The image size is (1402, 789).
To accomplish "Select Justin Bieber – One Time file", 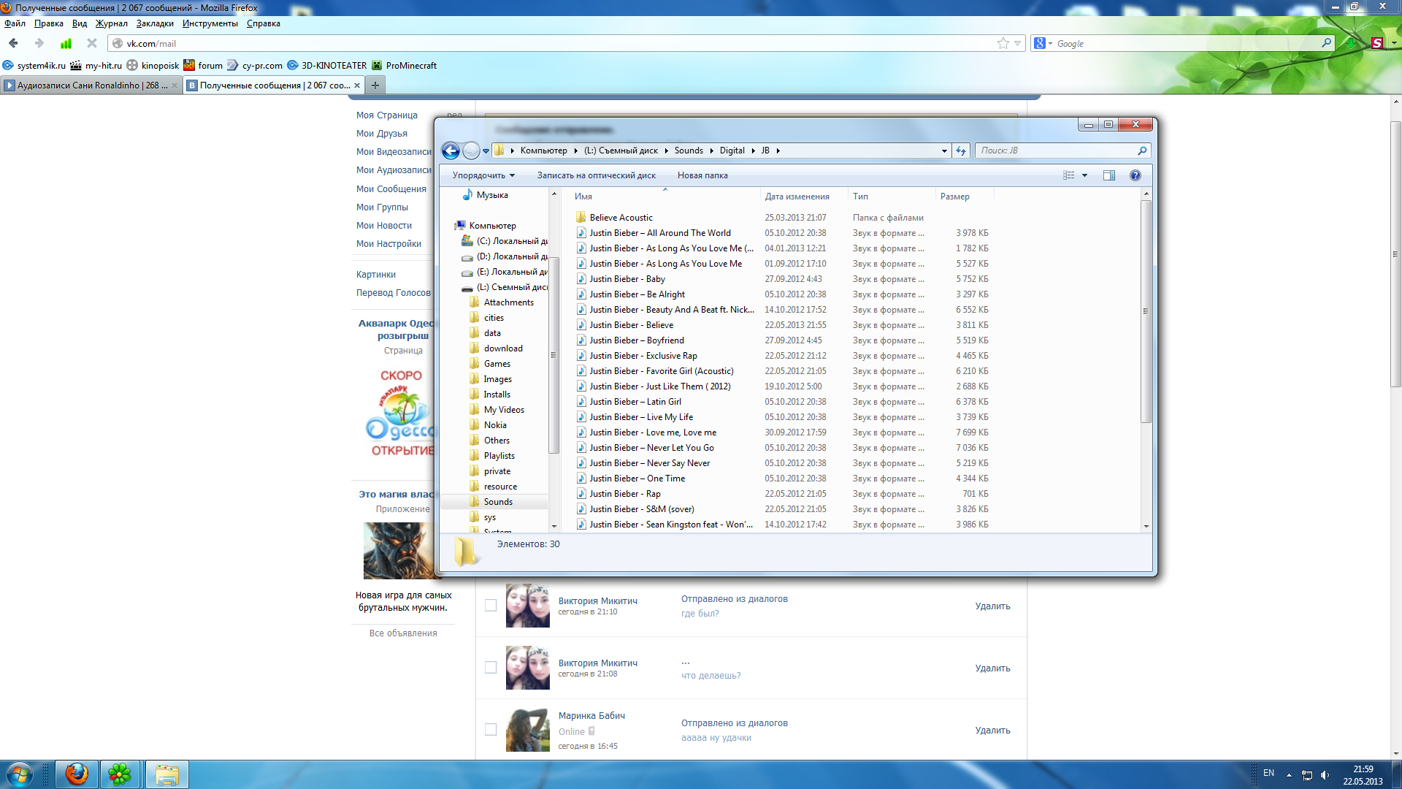I will pyautogui.click(x=637, y=479).
